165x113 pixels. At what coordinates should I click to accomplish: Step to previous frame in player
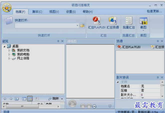[83, 106]
